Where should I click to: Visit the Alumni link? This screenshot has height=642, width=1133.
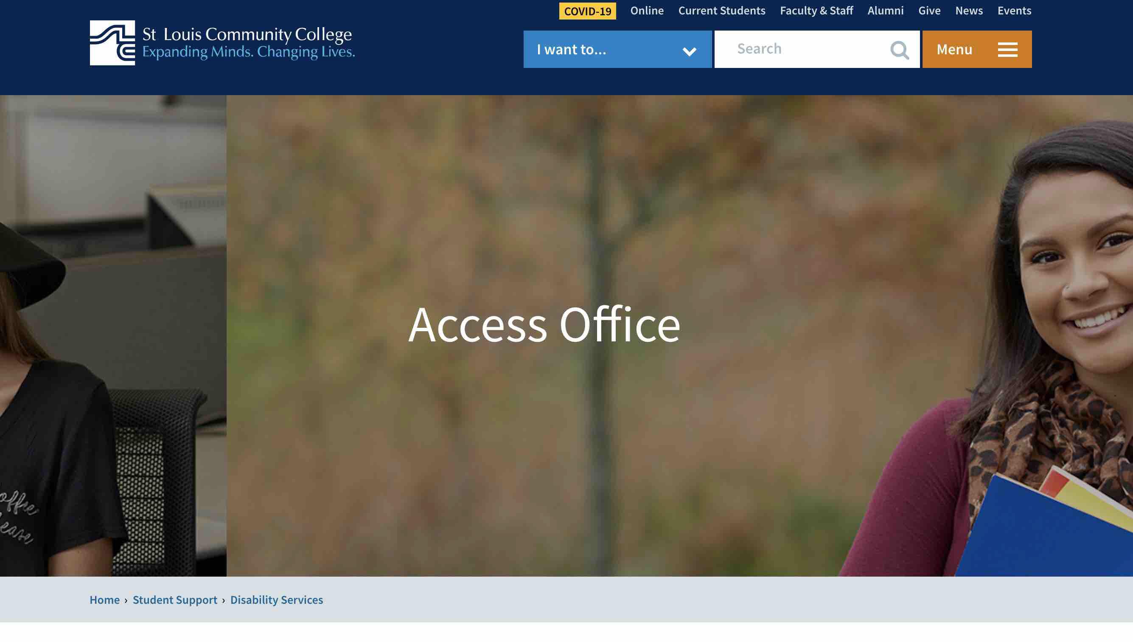tap(885, 11)
